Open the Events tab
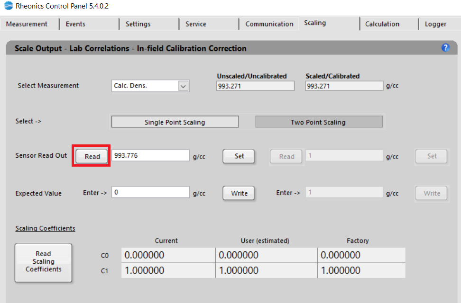The height and width of the screenshot is (303, 461). pyautogui.click(x=76, y=24)
